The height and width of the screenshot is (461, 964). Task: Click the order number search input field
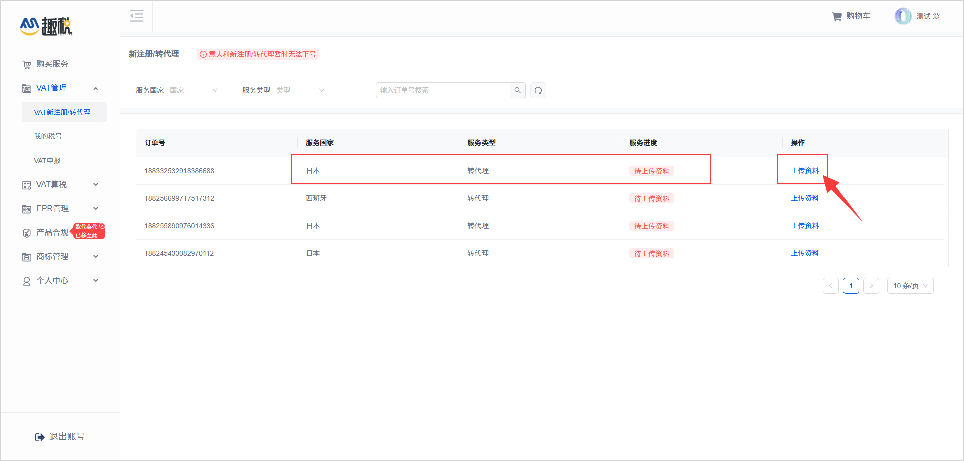click(442, 90)
